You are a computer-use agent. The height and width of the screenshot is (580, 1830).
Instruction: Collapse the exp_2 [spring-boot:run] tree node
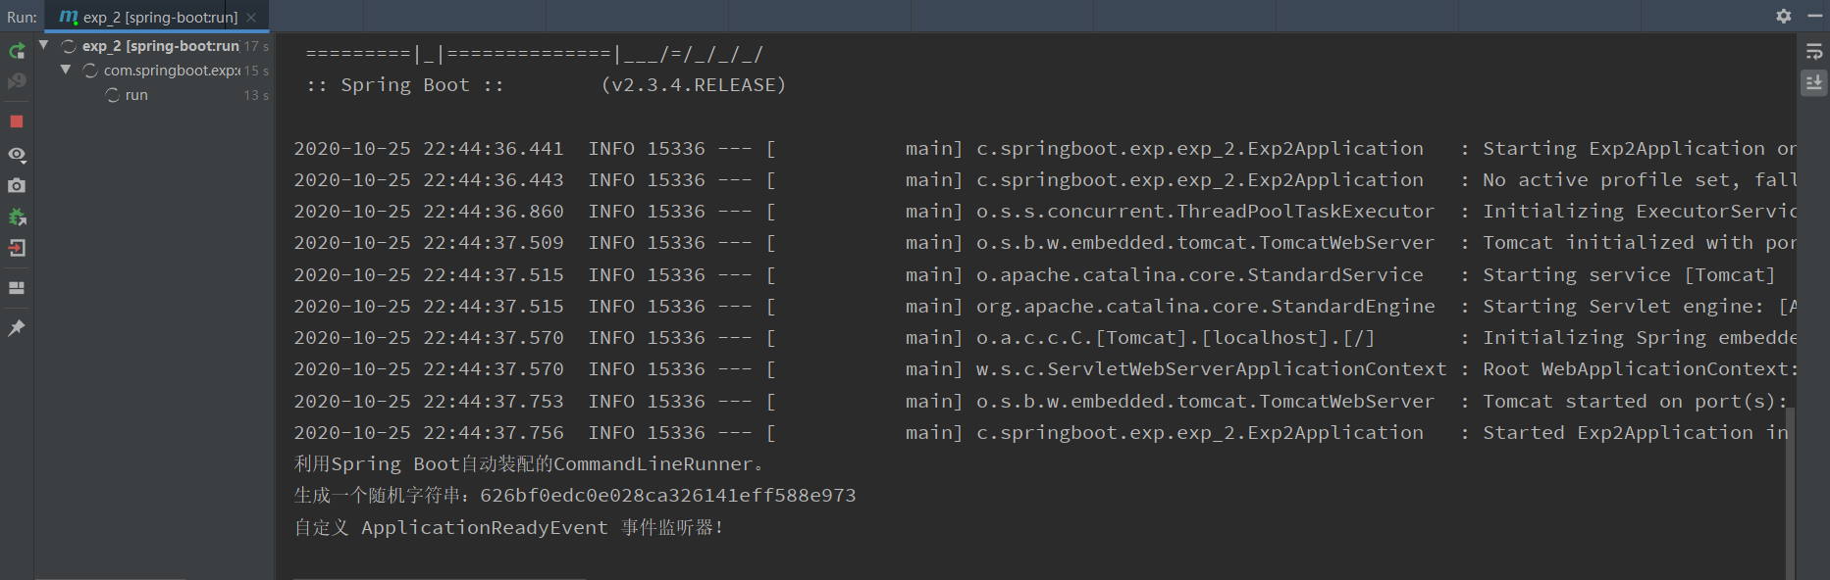[x=43, y=45]
